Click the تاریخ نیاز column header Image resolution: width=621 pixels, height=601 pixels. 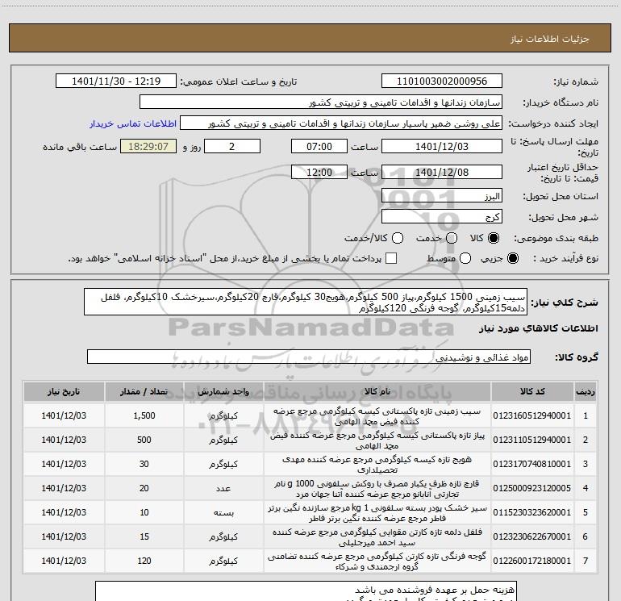[64, 391]
